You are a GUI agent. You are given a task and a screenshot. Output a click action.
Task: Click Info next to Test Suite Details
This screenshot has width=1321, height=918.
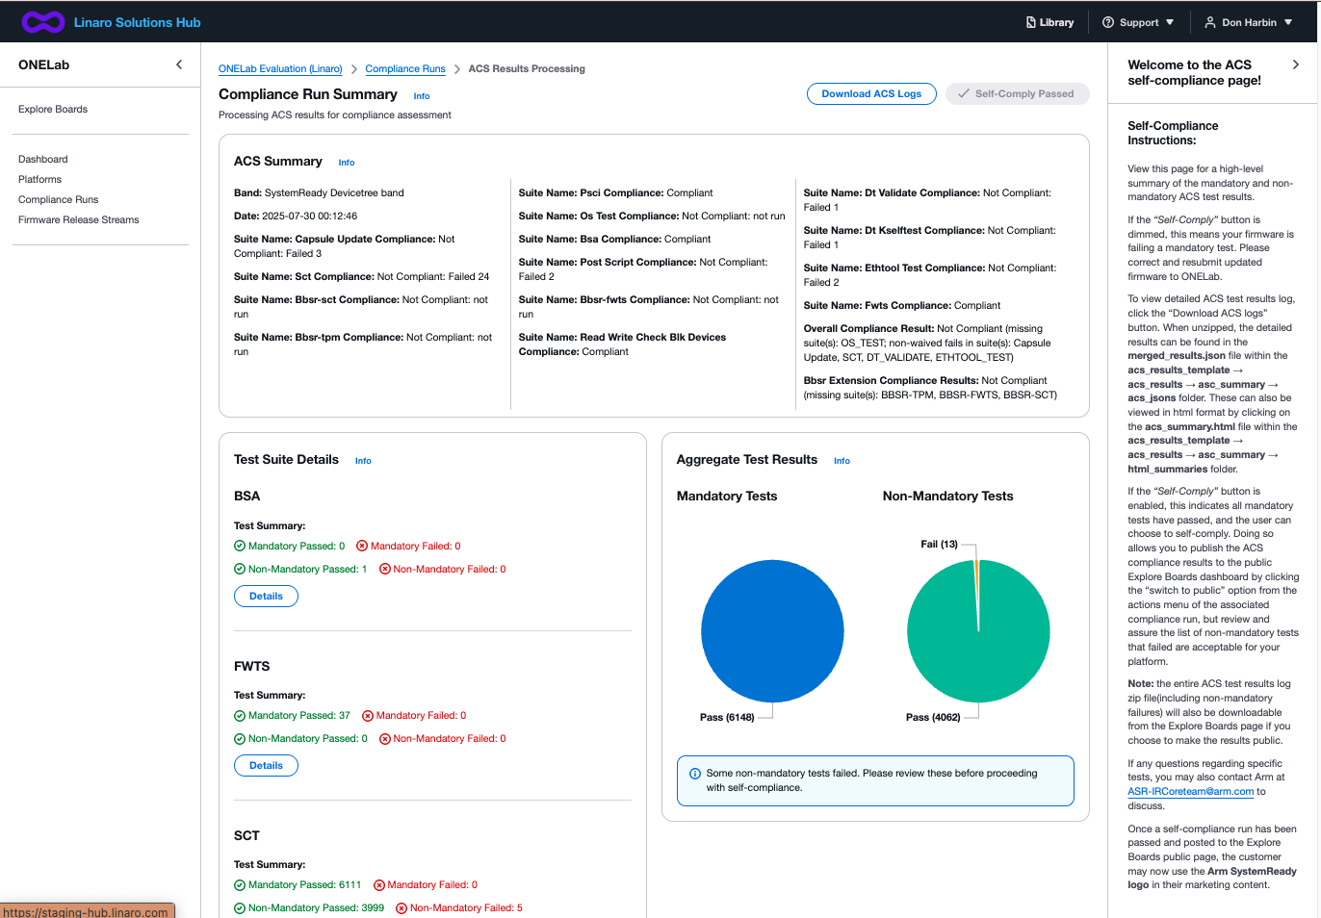(x=363, y=461)
